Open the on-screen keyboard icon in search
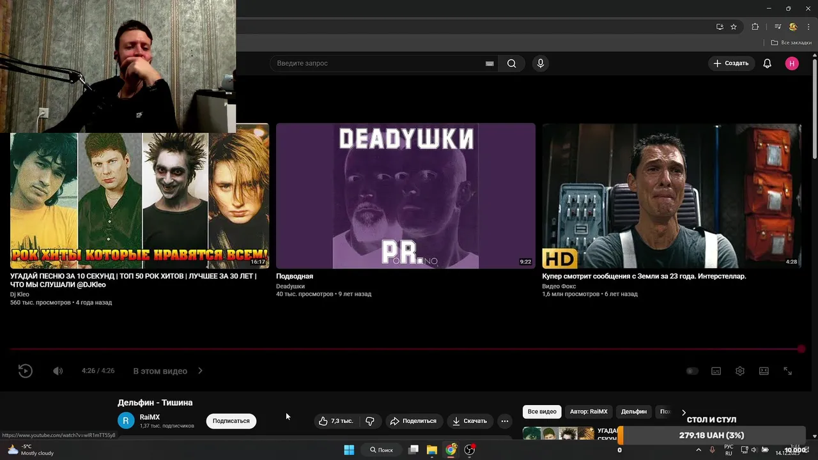Screen dimensions: 818x460 pyautogui.click(x=490, y=63)
